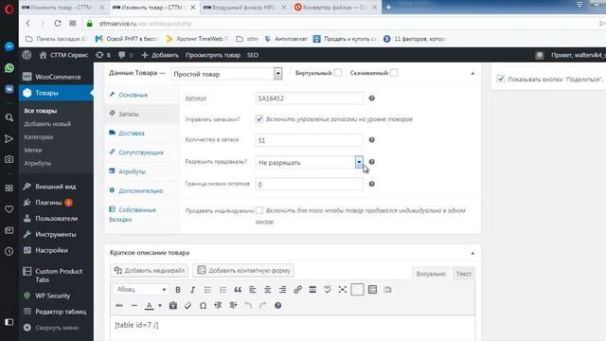Viewport: 606px width, 341px height.
Task: Open editor keyboard shortcuts help icon
Action: (x=277, y=305)
